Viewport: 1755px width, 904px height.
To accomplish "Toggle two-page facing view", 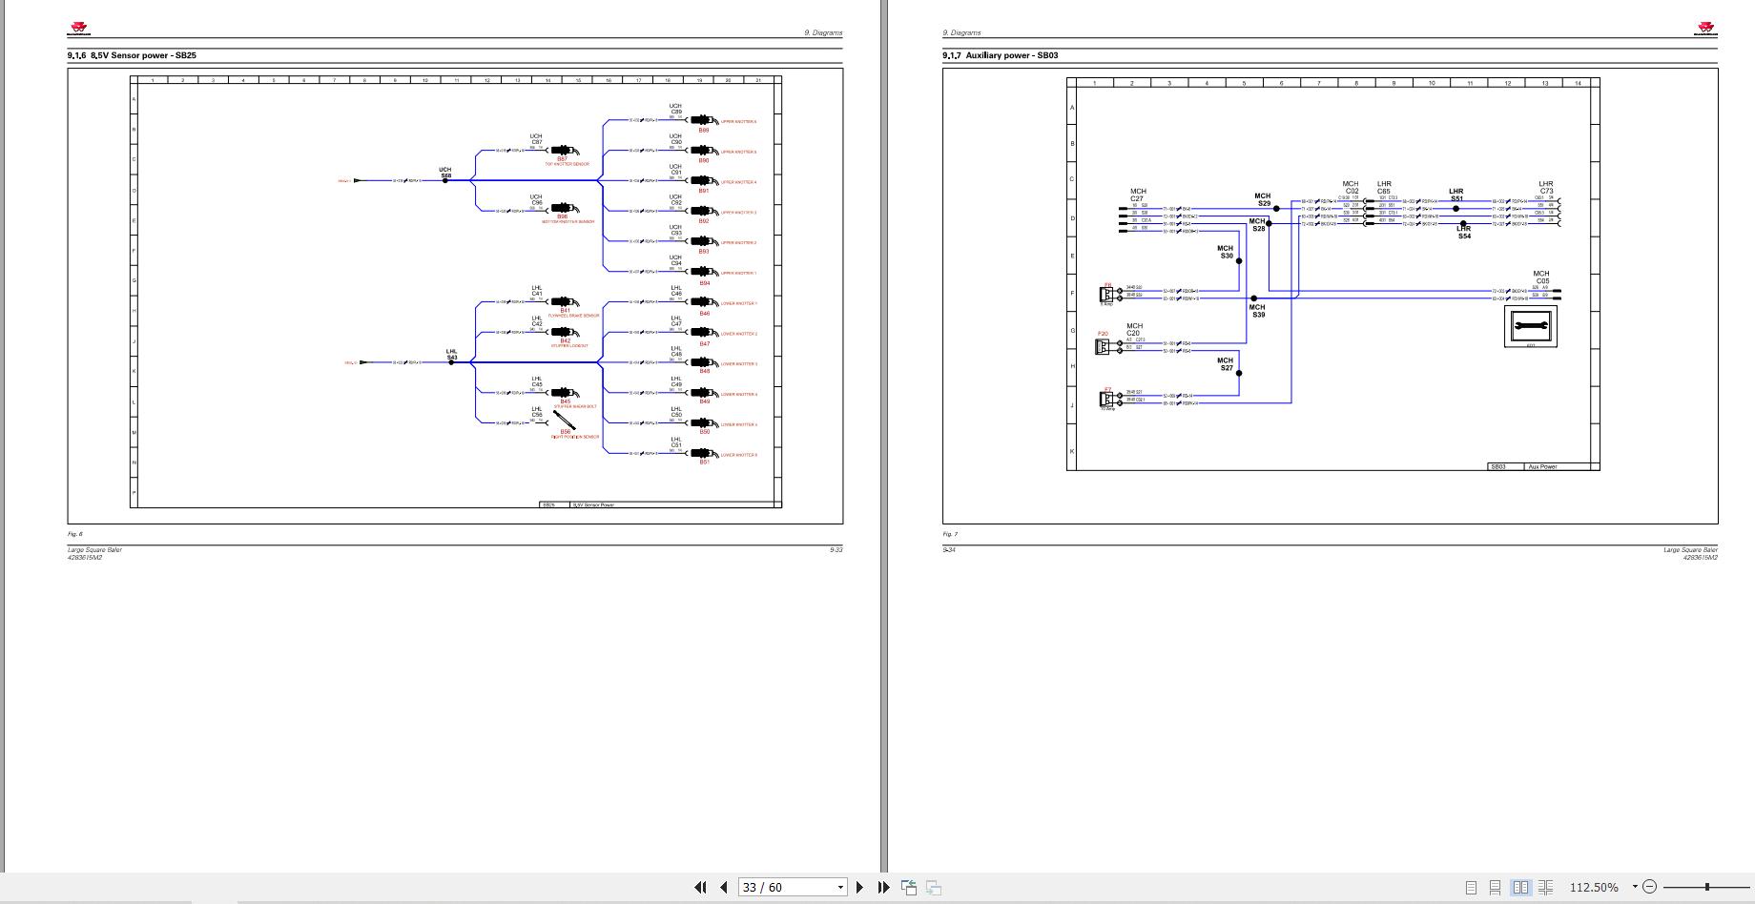I will tap(1520, 887).
